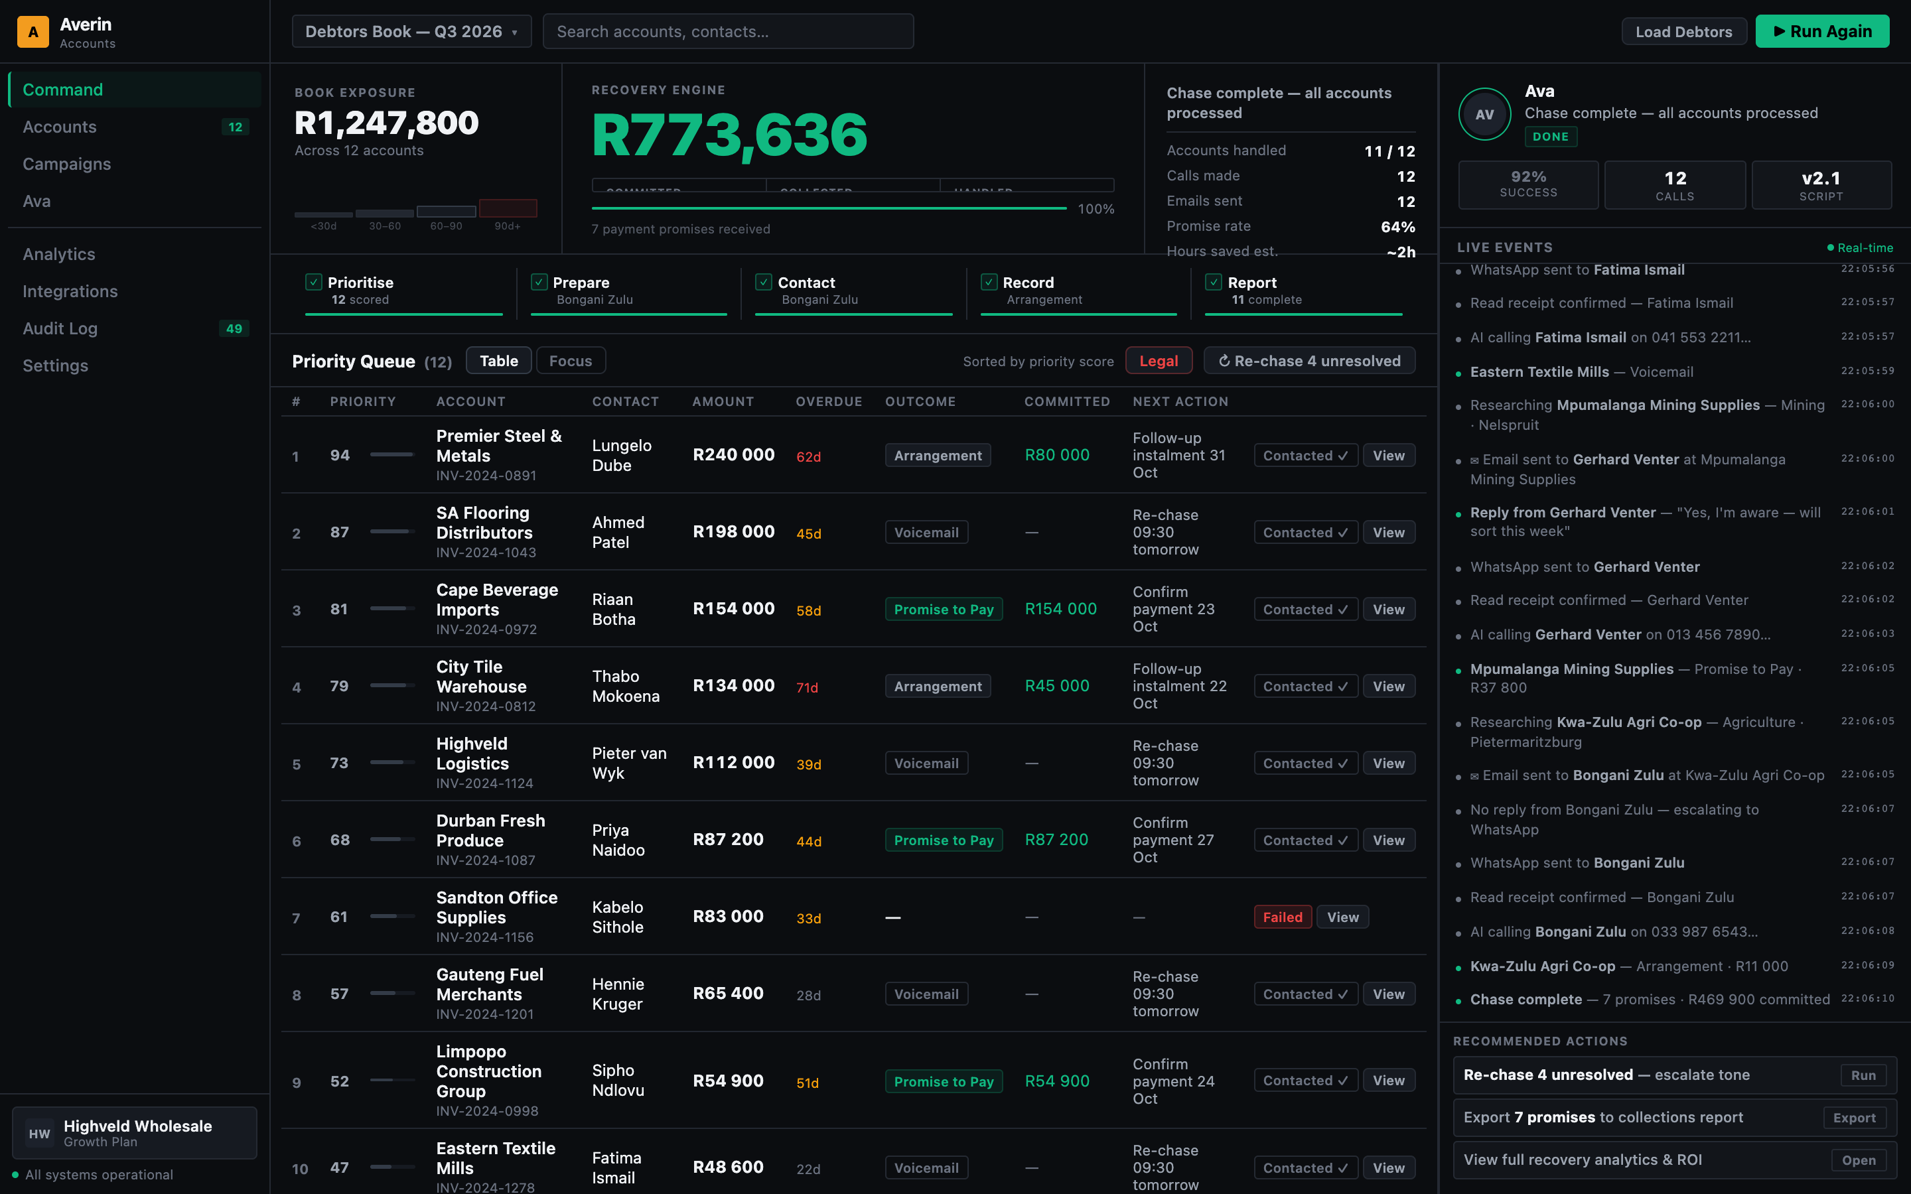Export 7 promises to collections report
The height and width of the screenshot is (1194, 1911).
click(1854, 1118)
